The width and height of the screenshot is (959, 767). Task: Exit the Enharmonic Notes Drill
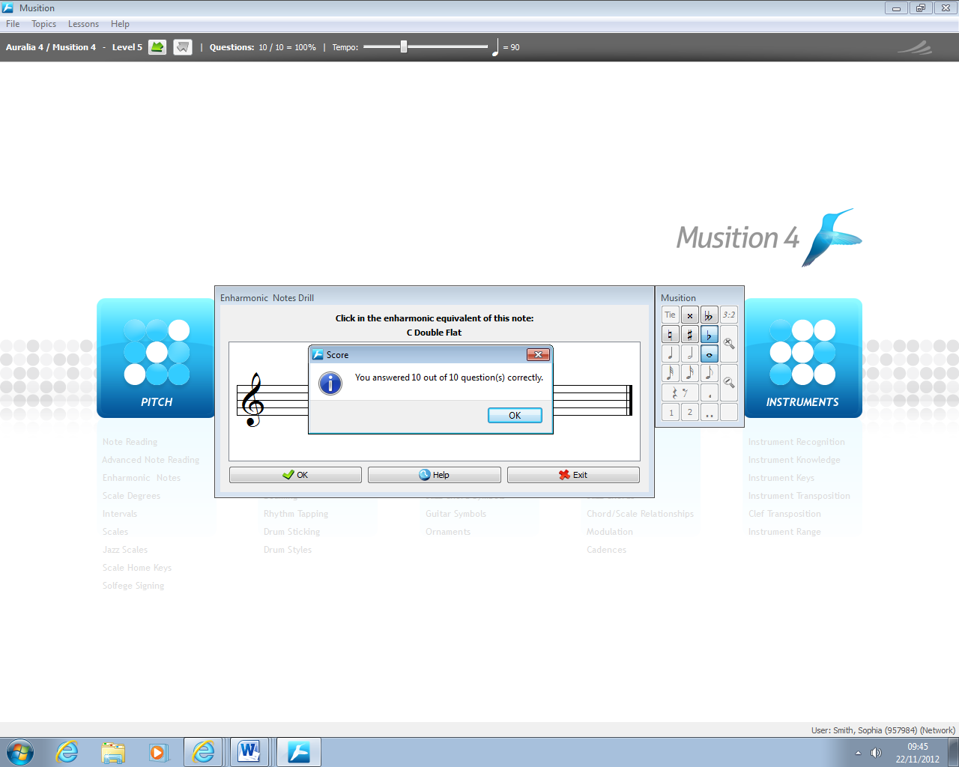(573, 475)
